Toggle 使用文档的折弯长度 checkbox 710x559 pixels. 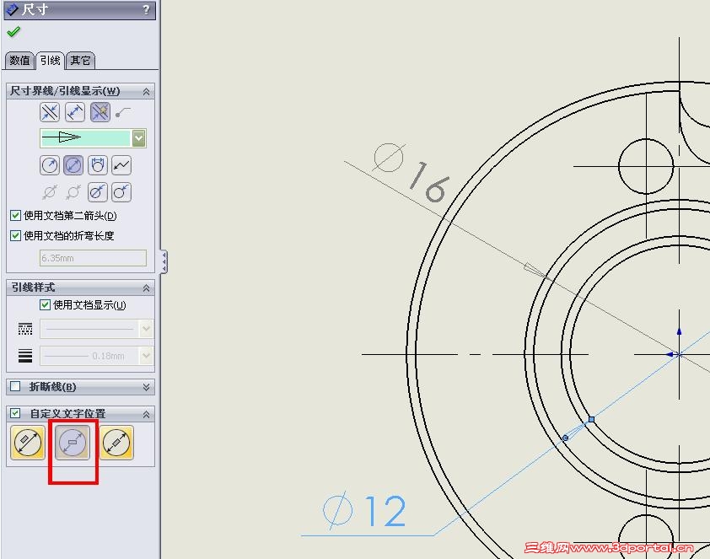tap(15, 235)
